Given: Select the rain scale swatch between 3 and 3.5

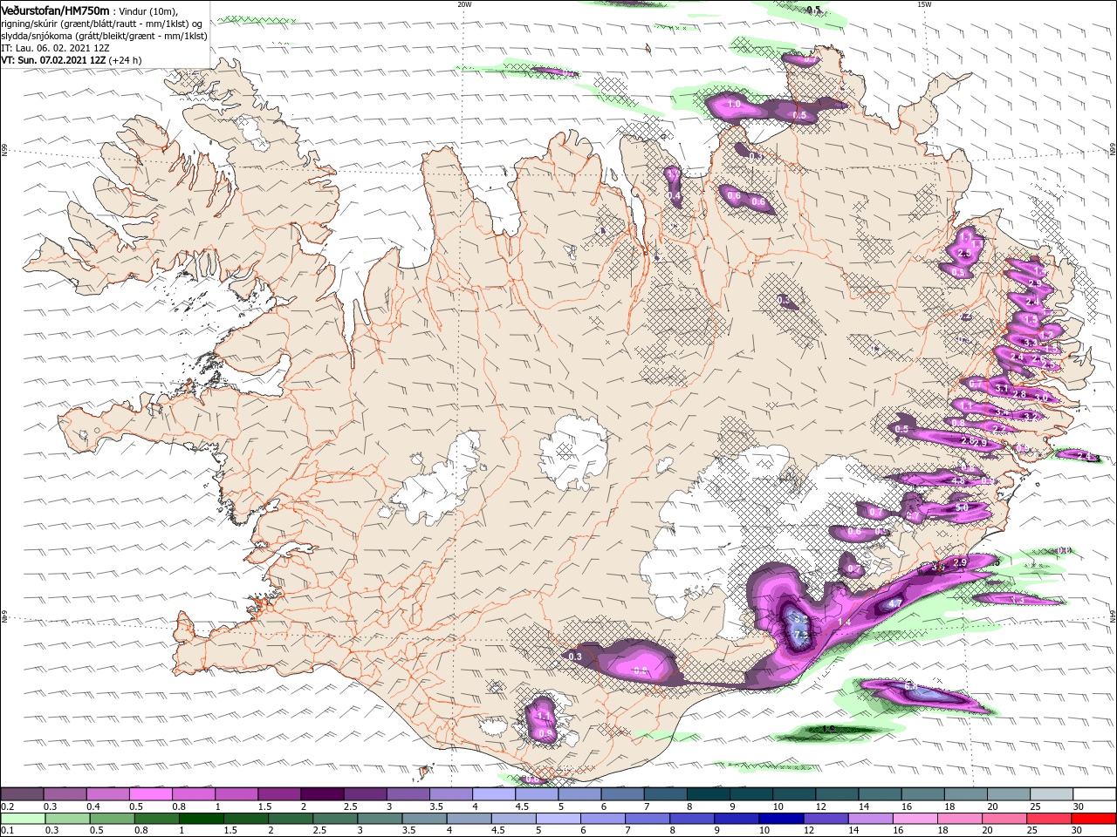Looking at the screenshot, I should tap(380, 819).
